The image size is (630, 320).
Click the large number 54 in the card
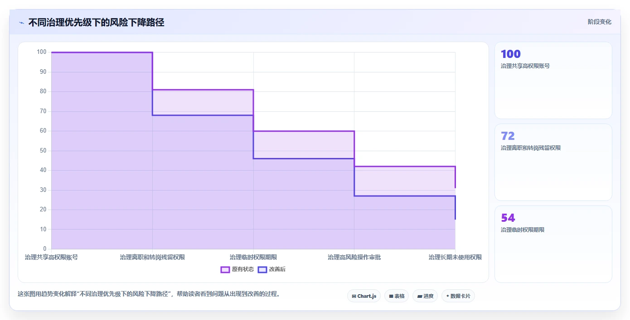click(x=508, y=218)
